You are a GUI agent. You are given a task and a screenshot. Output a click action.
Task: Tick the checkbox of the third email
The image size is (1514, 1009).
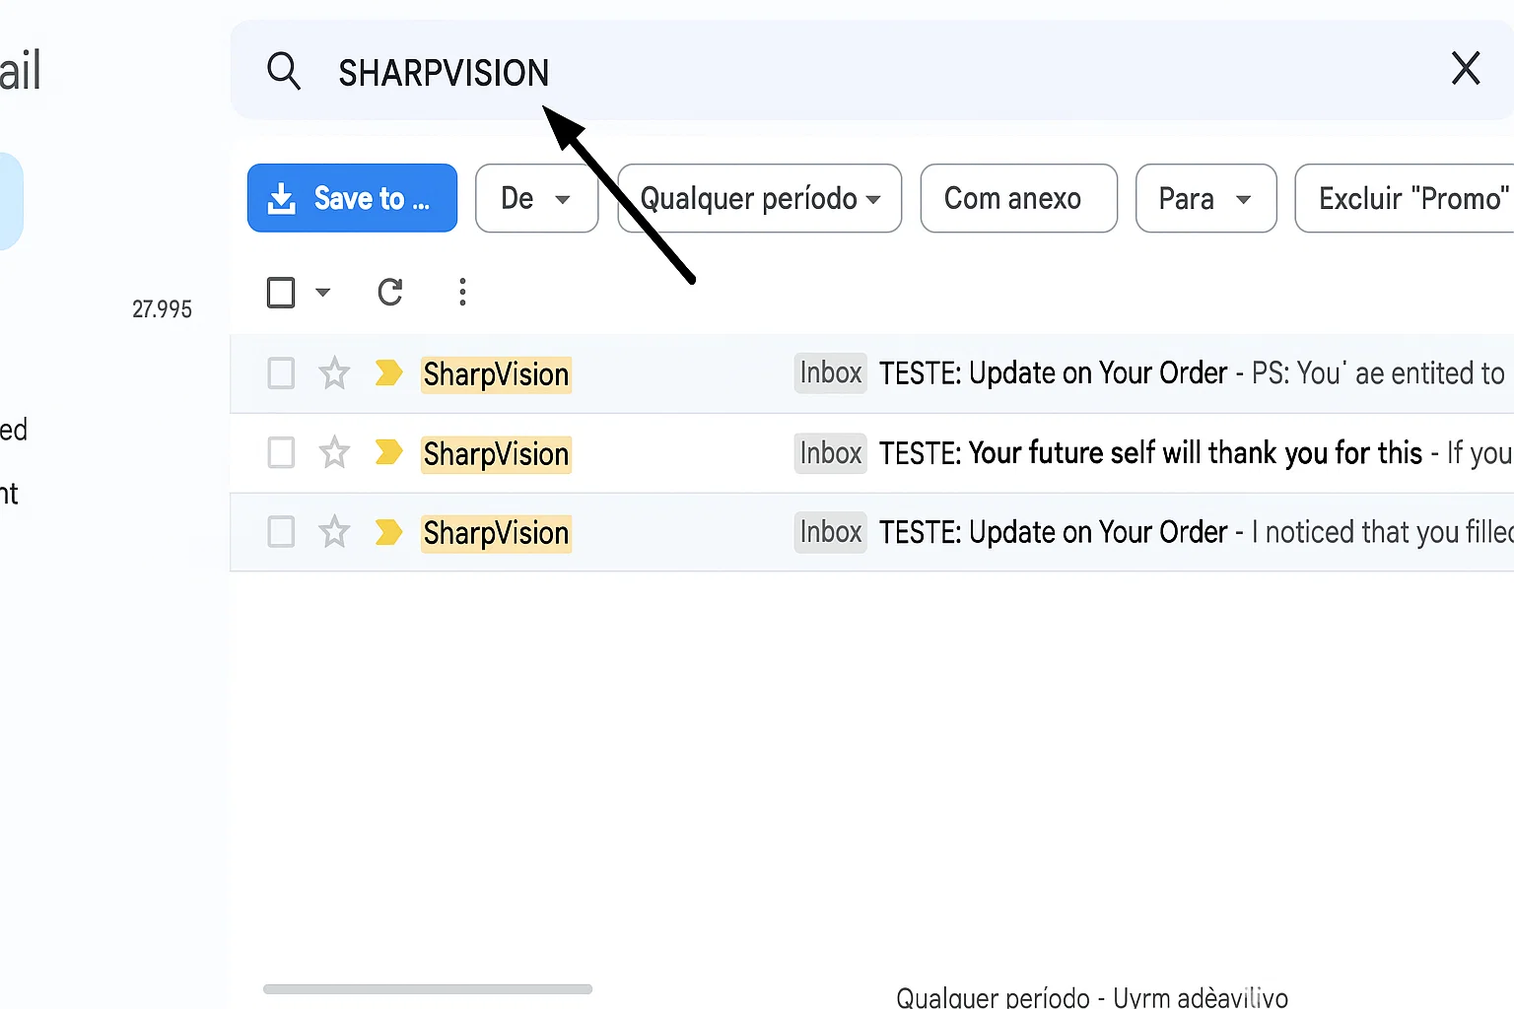[x=281, y=532]
